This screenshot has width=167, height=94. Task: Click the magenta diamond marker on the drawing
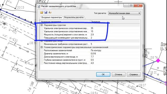(158, 61)
